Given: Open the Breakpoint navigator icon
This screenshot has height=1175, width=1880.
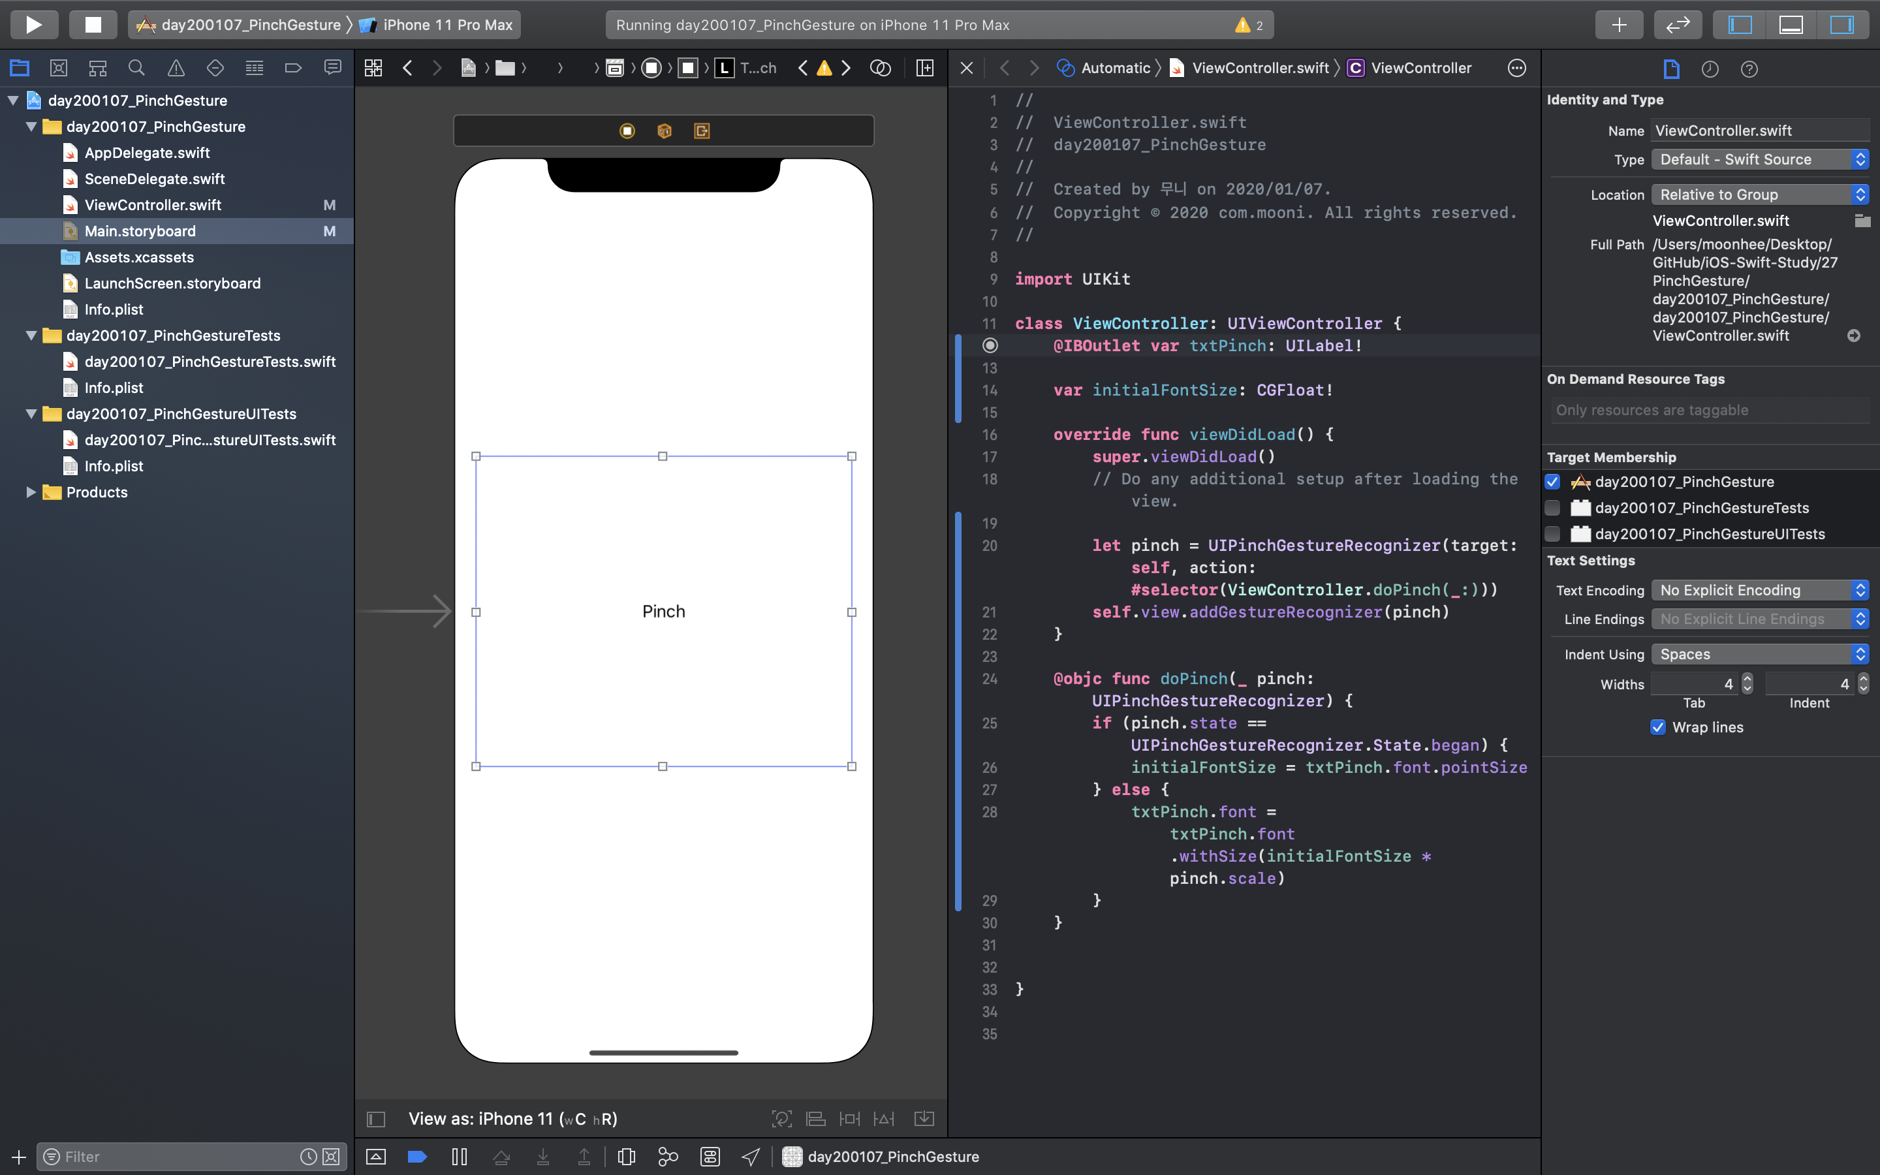Looking at the screenshot, I should [x=293, y=69].
